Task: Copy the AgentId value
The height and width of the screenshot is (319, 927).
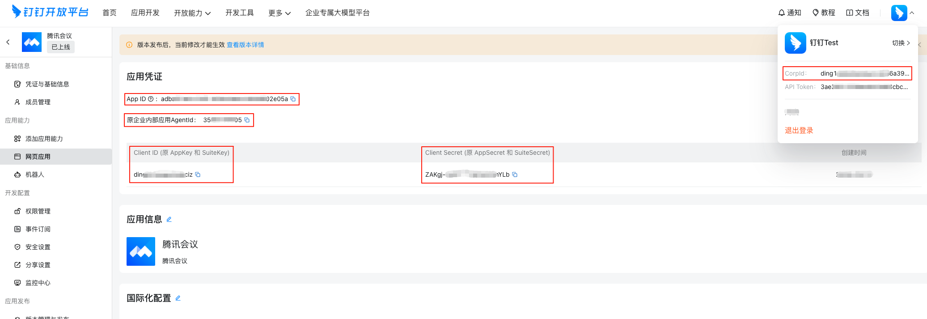Action: (x=247, y=120)
